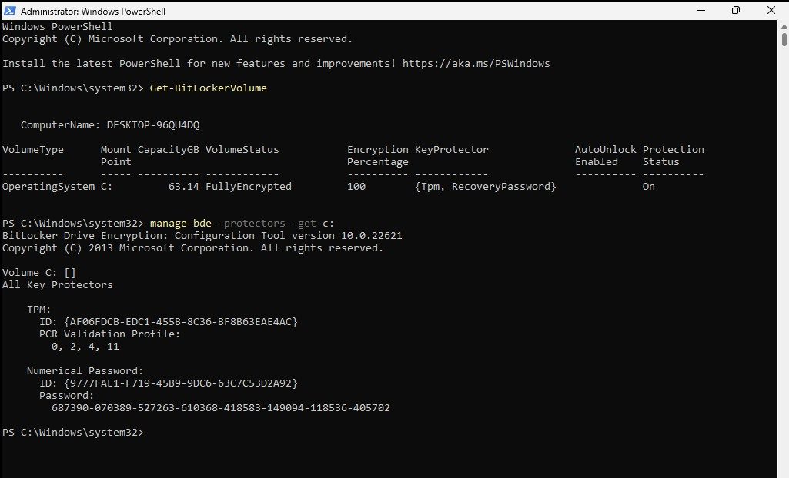Click the PSWindows update link
Viewport: 789px width, 478px height.
tap(476, 63)
